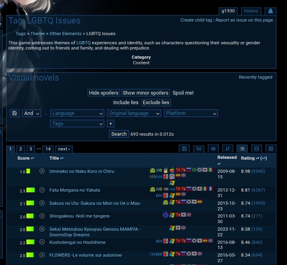Go to results page 3

[31, 149]
